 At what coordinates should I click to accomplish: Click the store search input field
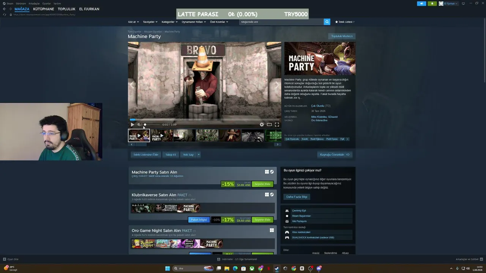(281, 22)
